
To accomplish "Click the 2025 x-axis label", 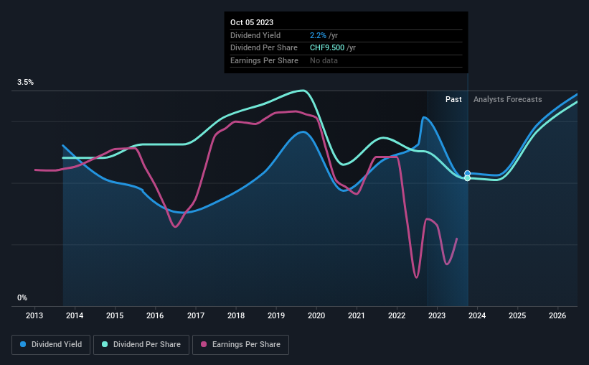I will click(x=517, y=315).
